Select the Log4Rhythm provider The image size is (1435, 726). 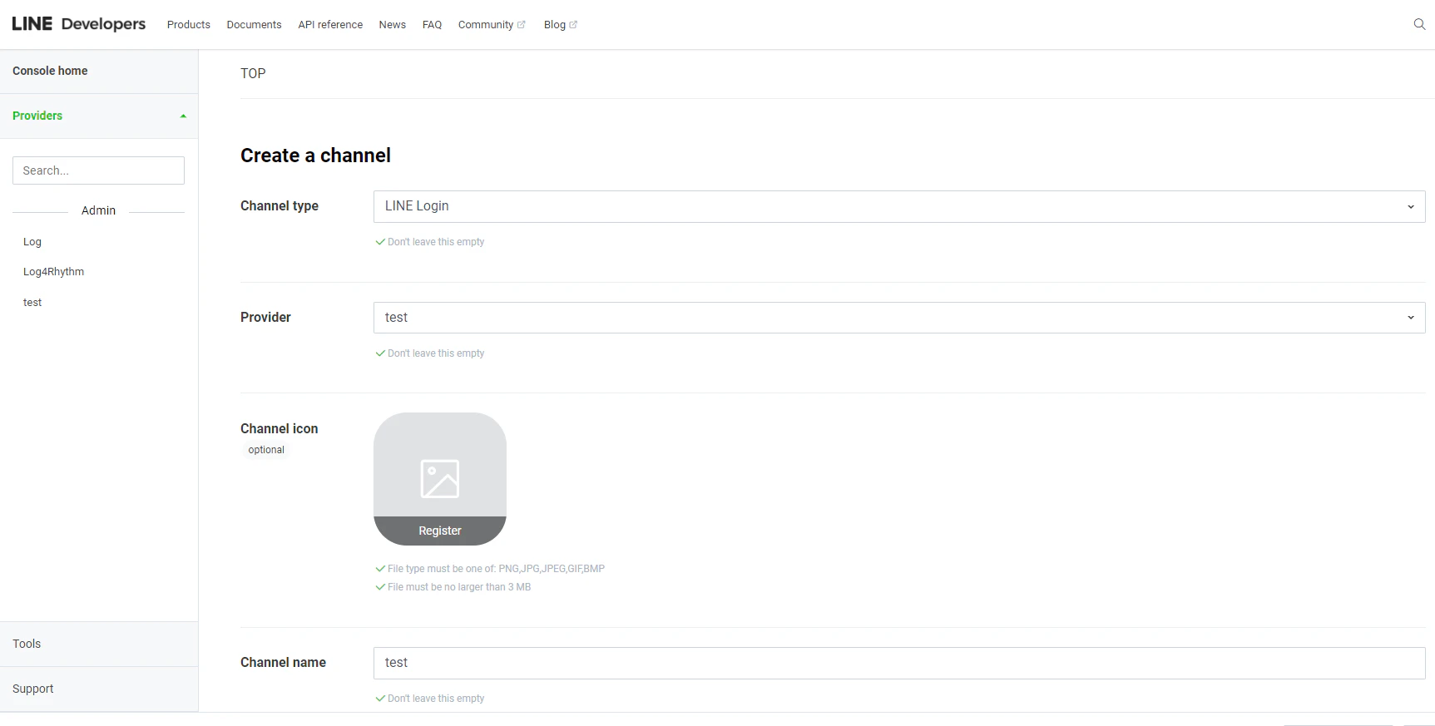click(53, 272)
